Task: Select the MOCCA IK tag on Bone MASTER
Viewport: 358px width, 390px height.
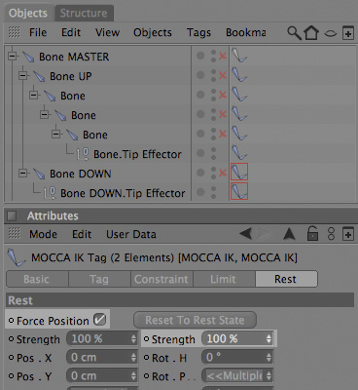Action: click(x=239, y=55)
